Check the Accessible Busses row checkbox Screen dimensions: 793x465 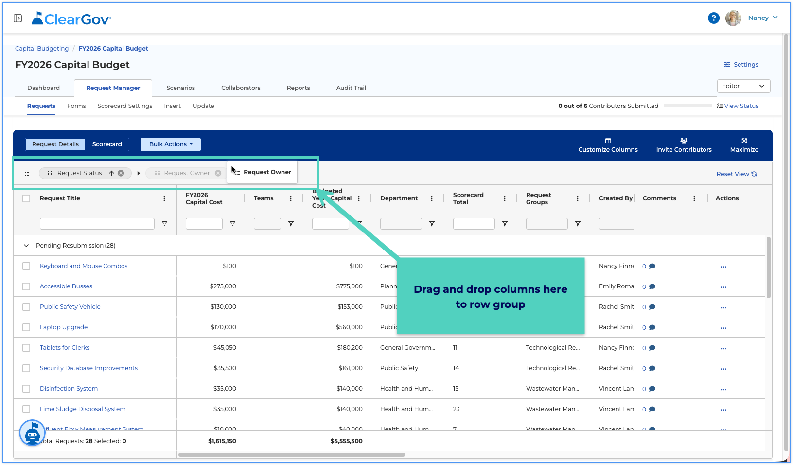pyautogui.click(x=26, y=286)
